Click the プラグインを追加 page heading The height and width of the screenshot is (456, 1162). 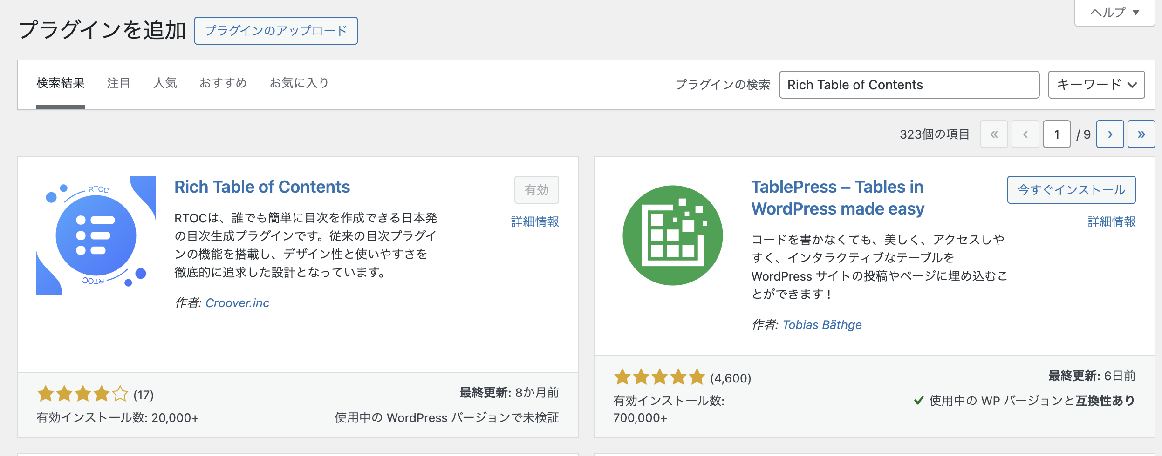(x=102, y=30)
